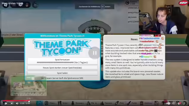Continue game via Spiel fortsetzen
This screenshot has height=106, width=189.
pos(62,61)
